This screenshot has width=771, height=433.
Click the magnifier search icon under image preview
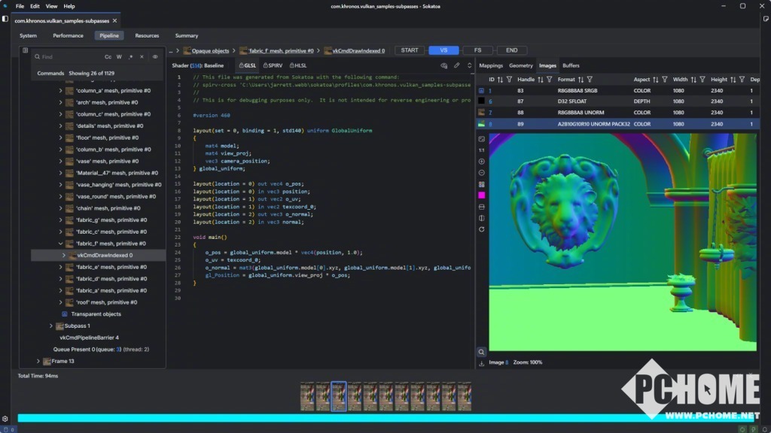482,352
